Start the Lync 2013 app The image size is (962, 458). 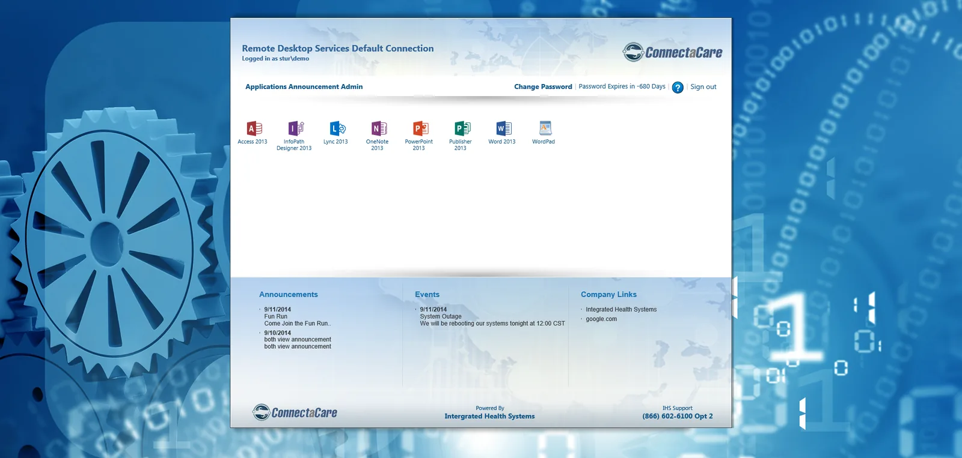337,128
